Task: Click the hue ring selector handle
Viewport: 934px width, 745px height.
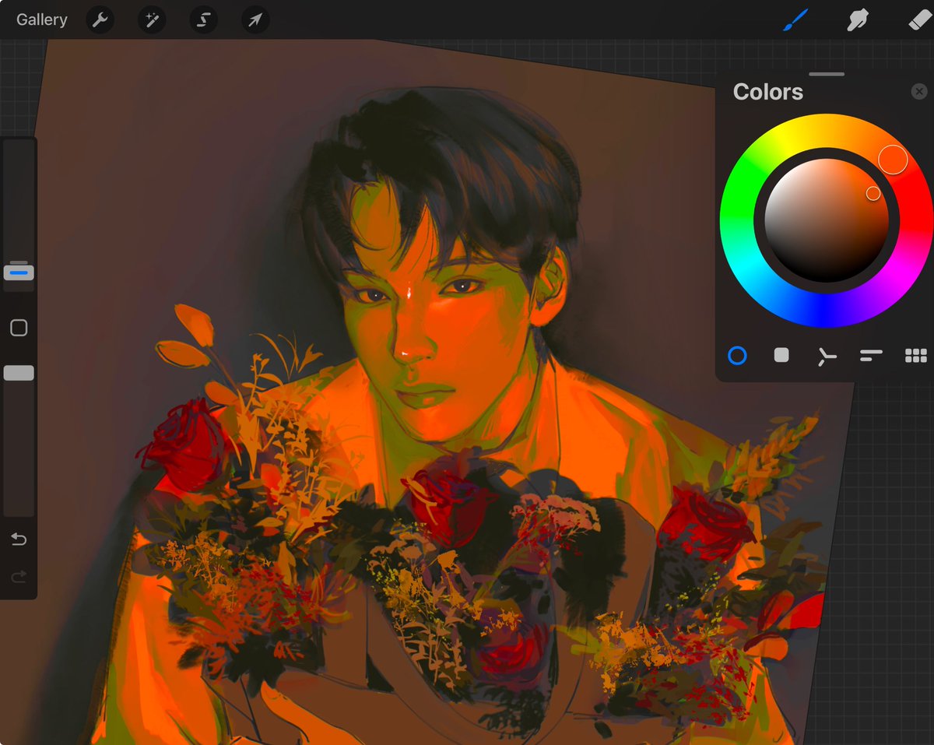Action: pos(893,159)
